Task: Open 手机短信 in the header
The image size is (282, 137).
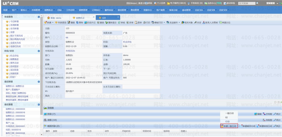Action: (195, 3)
